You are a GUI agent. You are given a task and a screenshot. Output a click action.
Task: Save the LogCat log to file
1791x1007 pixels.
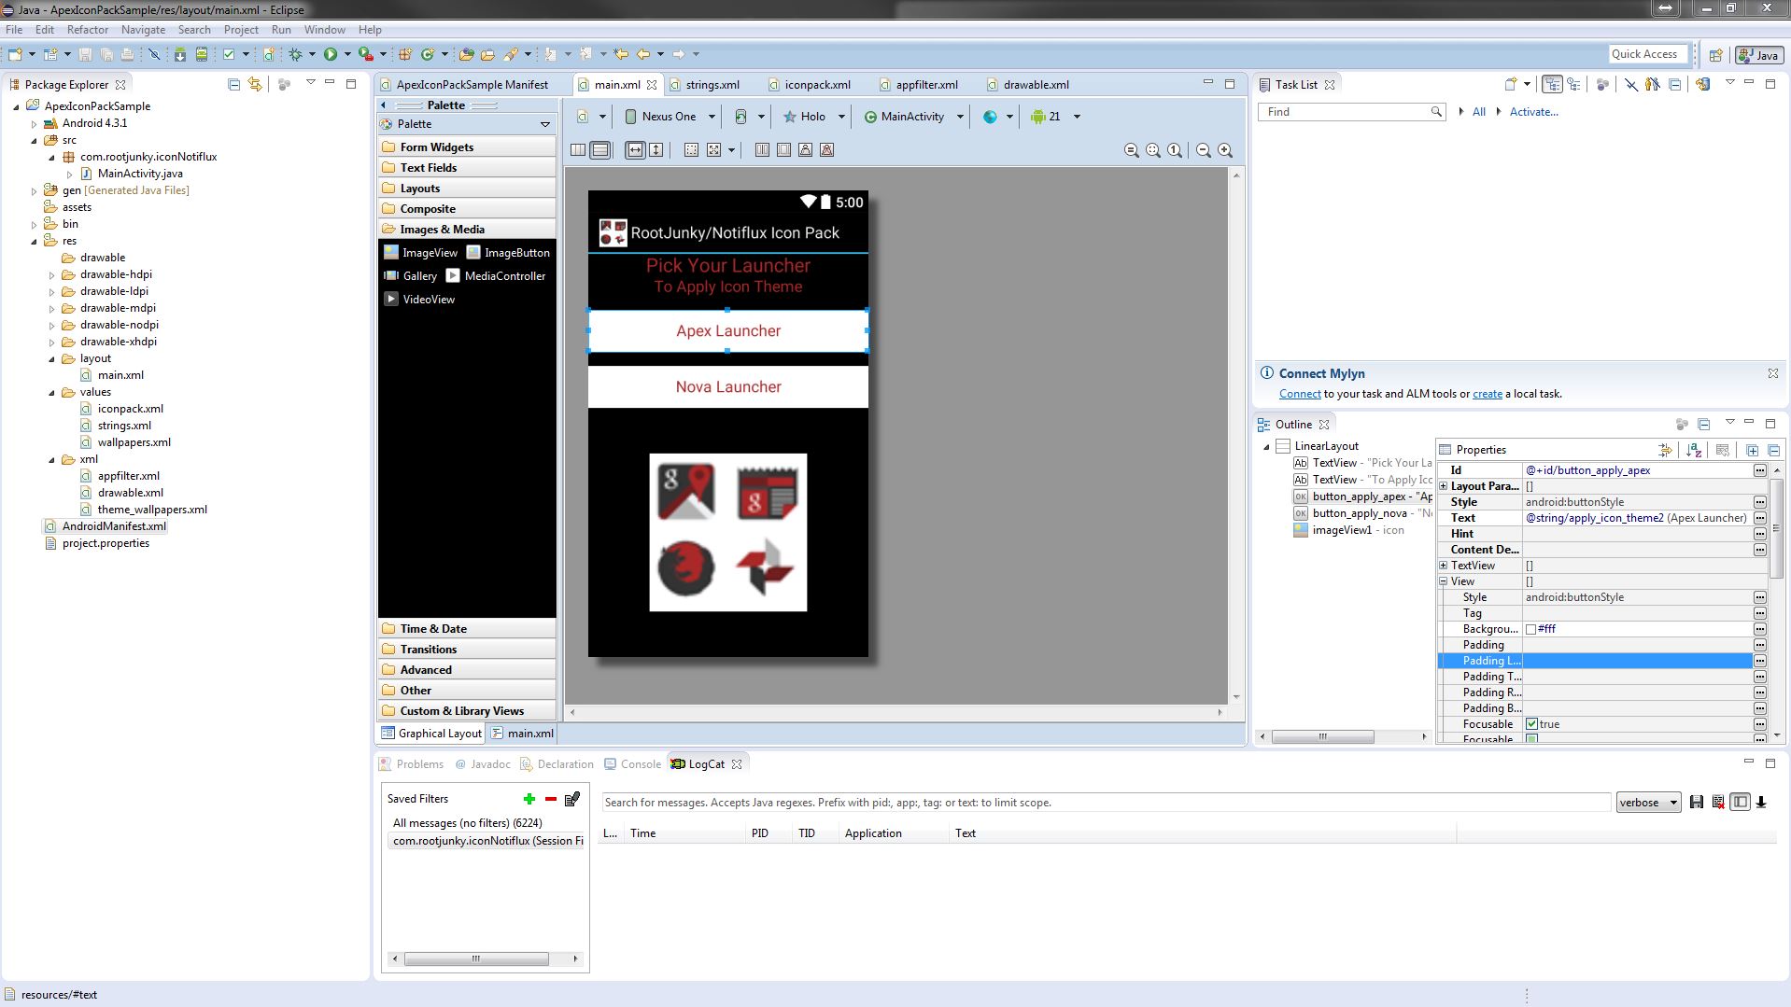[x=1697, y=803]
